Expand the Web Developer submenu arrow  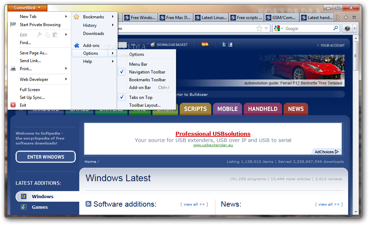[66, 79]
